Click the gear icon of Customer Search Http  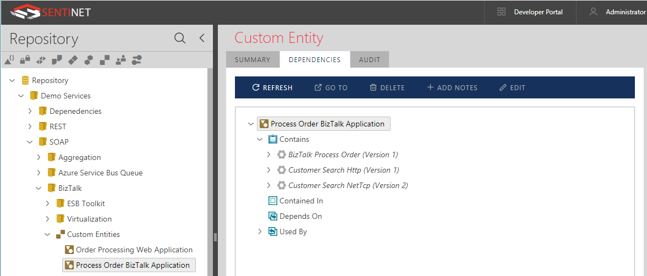[282, 170]
